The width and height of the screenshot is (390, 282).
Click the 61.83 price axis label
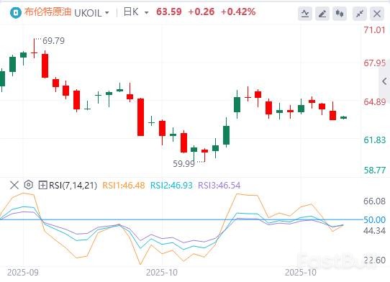[375, 140]
